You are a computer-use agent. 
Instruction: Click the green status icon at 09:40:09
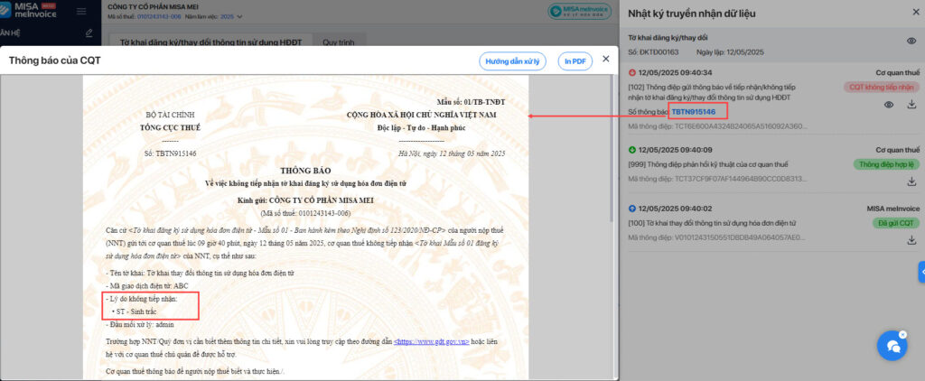click(x=632, y=150)
